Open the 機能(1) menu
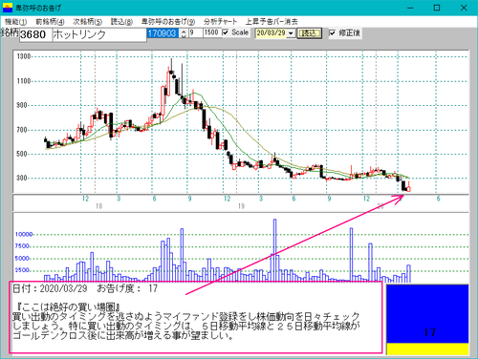478x359 pixels. pyautogui.click(x=15, y=22)
